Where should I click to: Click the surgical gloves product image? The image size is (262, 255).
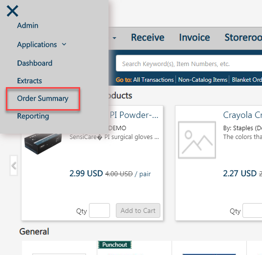(43, 144)
